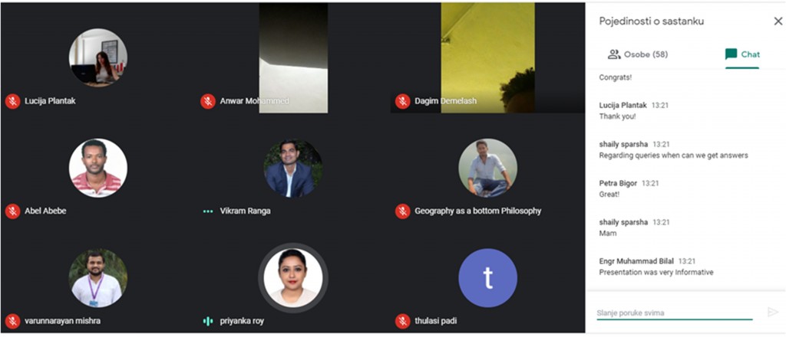
Task: Click muted mic icon beside Lucija Plantak
Action: point(12,101)
